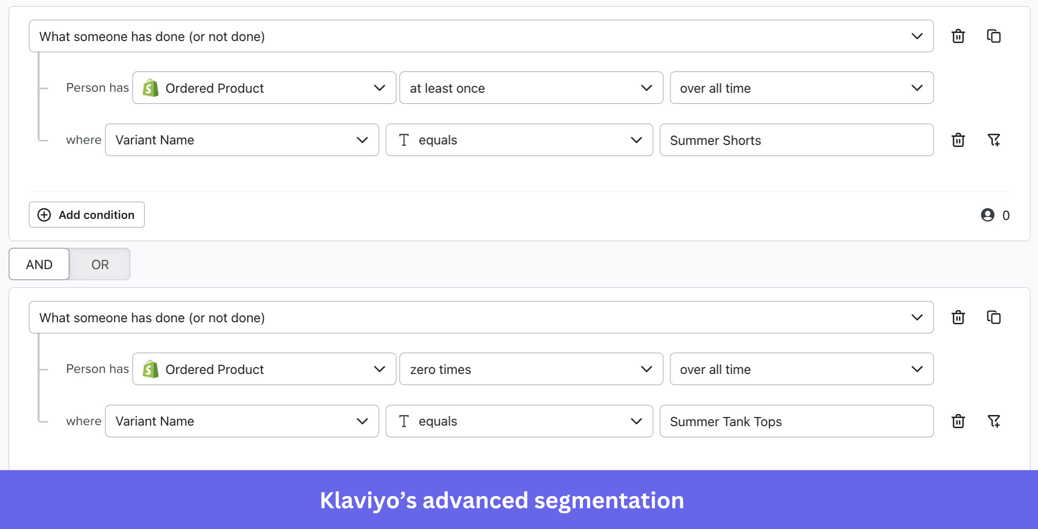Switch the connector to OR

99,264
